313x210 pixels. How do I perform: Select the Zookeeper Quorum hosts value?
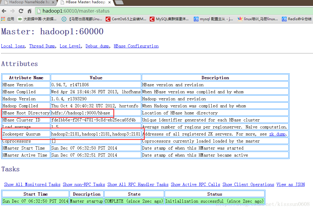tap(96, 134)
